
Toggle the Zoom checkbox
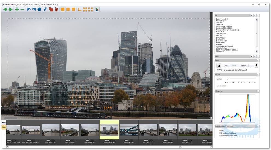(x=218, y=79)
